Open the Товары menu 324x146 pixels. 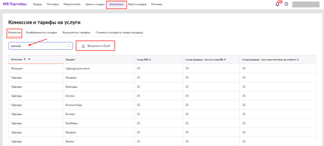tap(37, 4)
